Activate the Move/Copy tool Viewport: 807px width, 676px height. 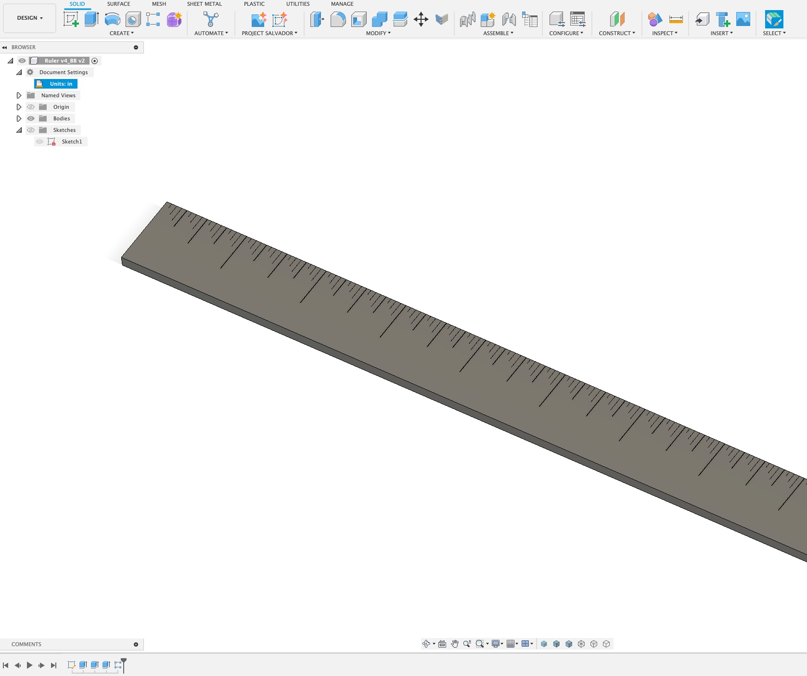coord(421,19)
